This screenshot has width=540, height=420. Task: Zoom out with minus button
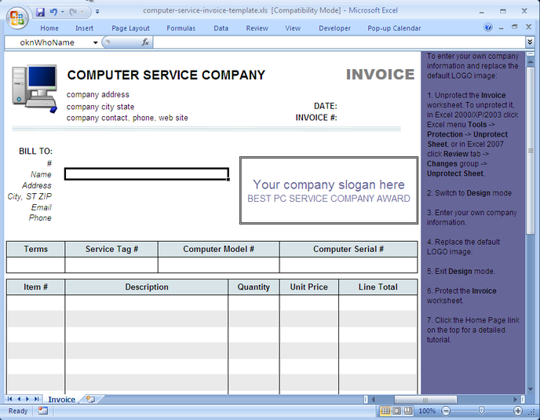tap(446, 411)
